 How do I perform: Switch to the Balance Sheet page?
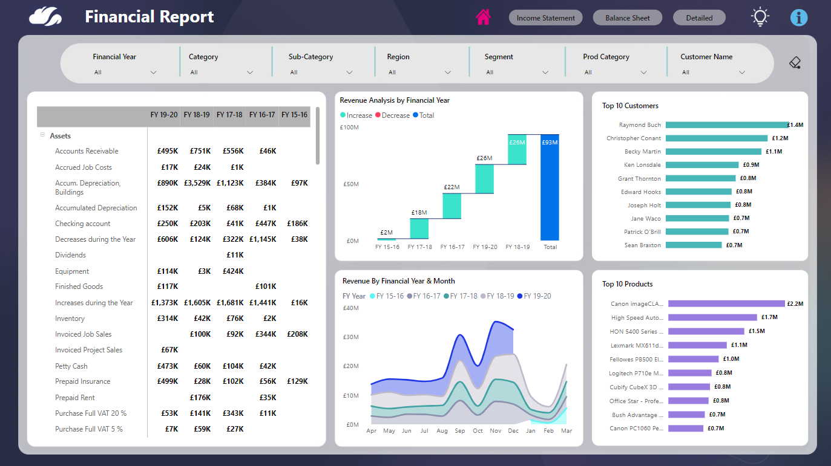point(628,18)
